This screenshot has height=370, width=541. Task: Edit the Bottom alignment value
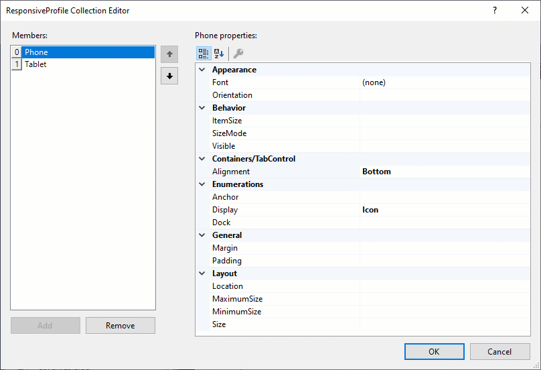pyautogui.click(x=445, y=172)
